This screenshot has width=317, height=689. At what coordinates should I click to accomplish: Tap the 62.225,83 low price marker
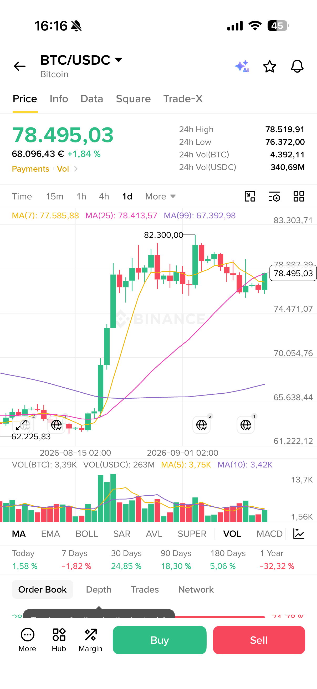point(31,436)
